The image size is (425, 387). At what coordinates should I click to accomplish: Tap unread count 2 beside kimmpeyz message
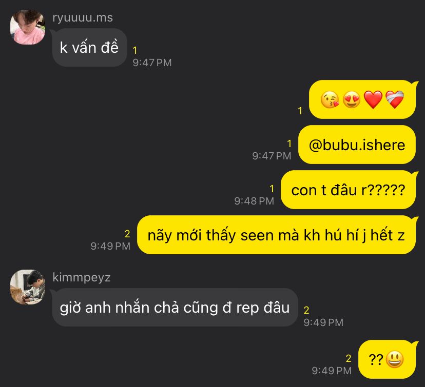(306, 310)
